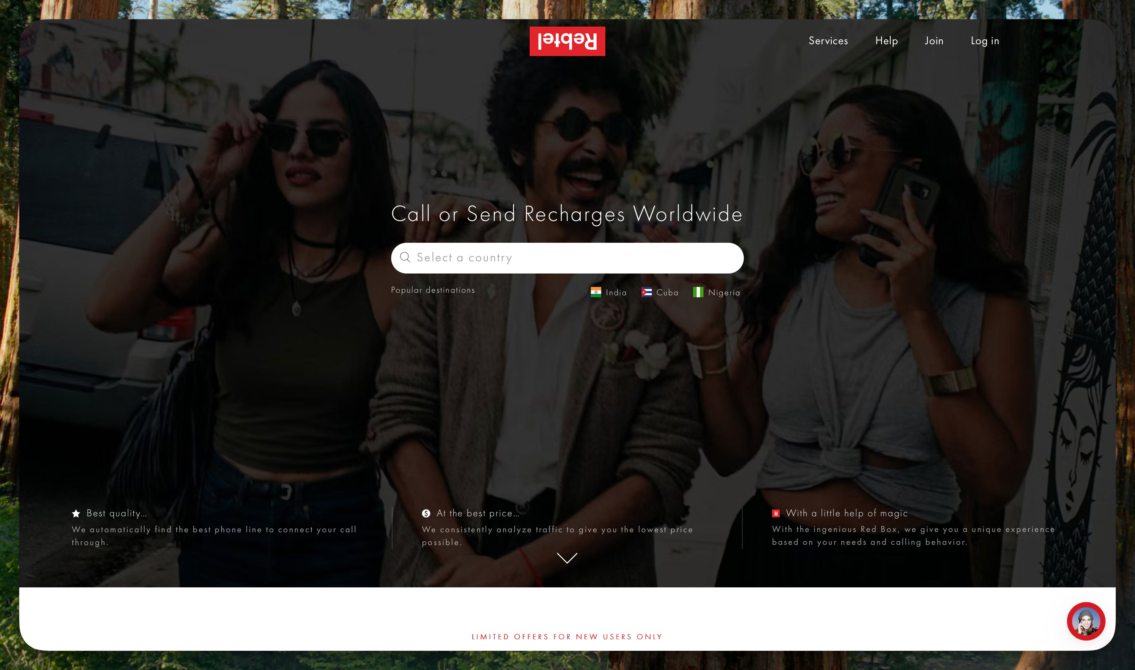Click the star Best quality icon
This screenshot has width=1135, height=670.
pyautogui.click(x=76, y=513)
